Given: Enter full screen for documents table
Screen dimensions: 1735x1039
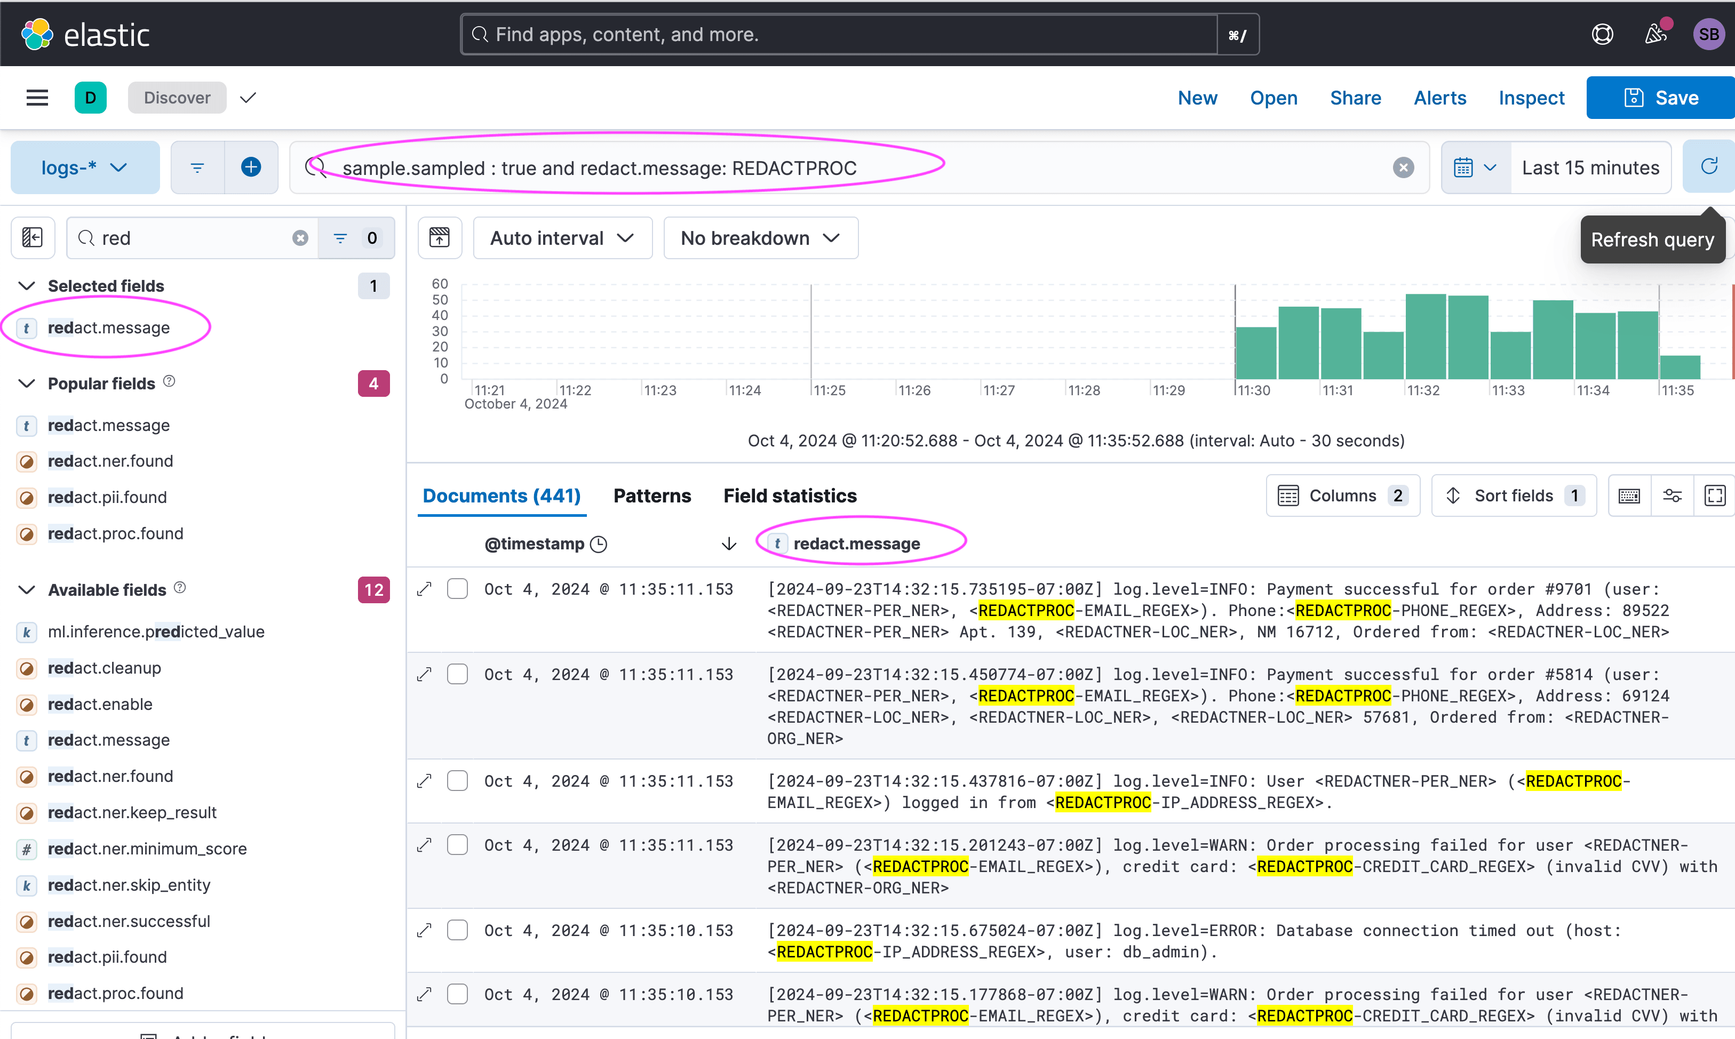Looking at the screenshot, I should (1715, 495).
